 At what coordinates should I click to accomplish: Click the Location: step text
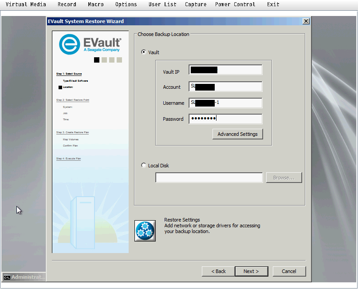[68, 87]
